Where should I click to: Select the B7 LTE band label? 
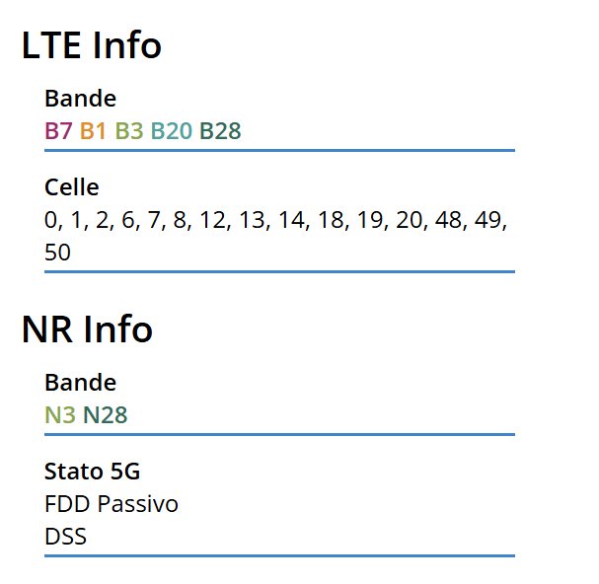click(x=58, y=131)
